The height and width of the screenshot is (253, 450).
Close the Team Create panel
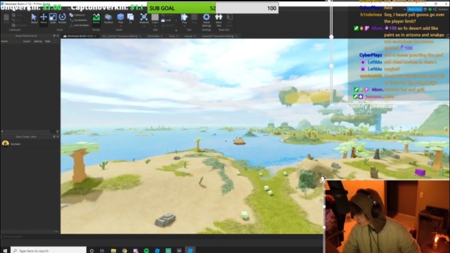(x=58, y=137)
